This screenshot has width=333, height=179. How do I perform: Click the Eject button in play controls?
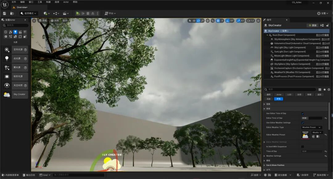point(93,13)
